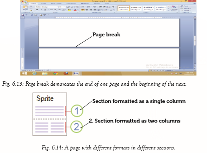The height and width of the screenshot is (153, 207).
Task: Switch to the Review tab
Action: 96,4
